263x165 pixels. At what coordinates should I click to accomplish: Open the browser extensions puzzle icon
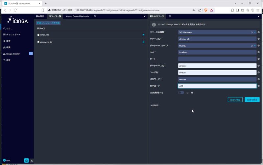[x=232, y=10]
